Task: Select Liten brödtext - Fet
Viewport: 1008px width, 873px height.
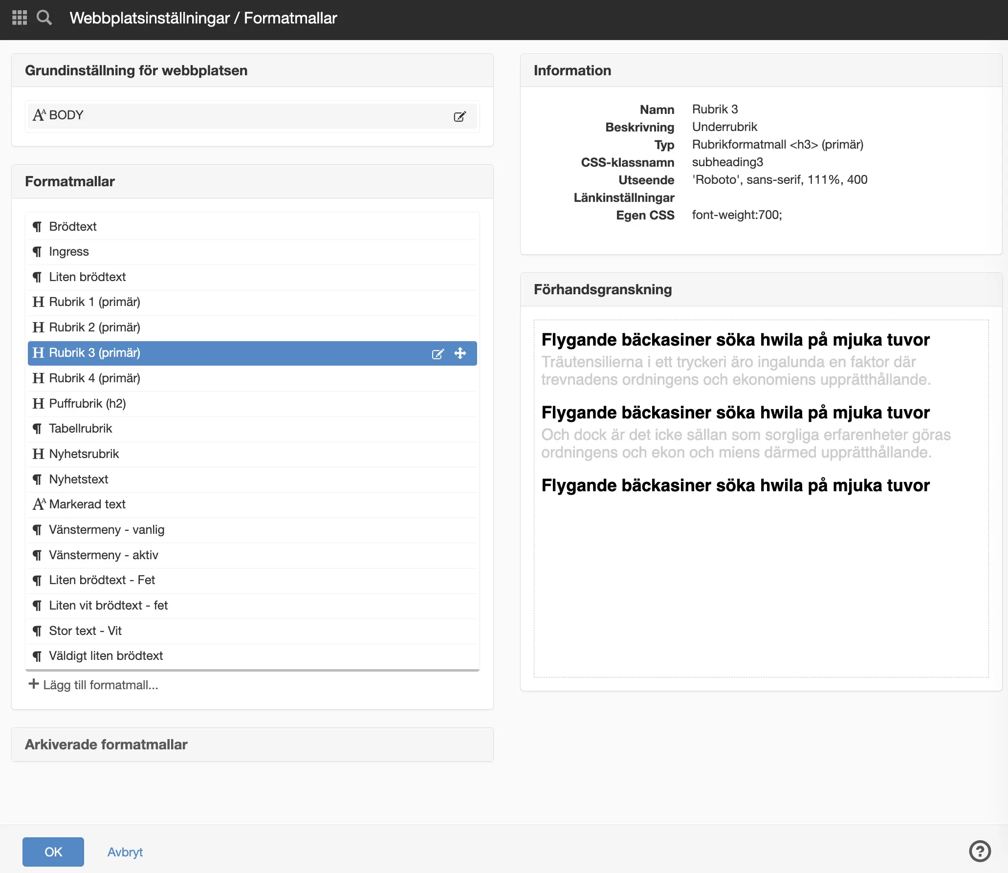Action: [x=252, y=580]
